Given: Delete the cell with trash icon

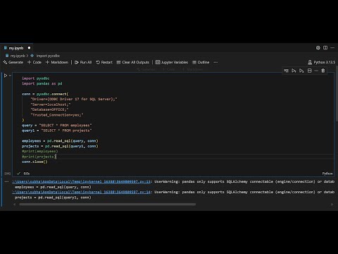Looking at the screenshot, I should (x=323, y=71).
